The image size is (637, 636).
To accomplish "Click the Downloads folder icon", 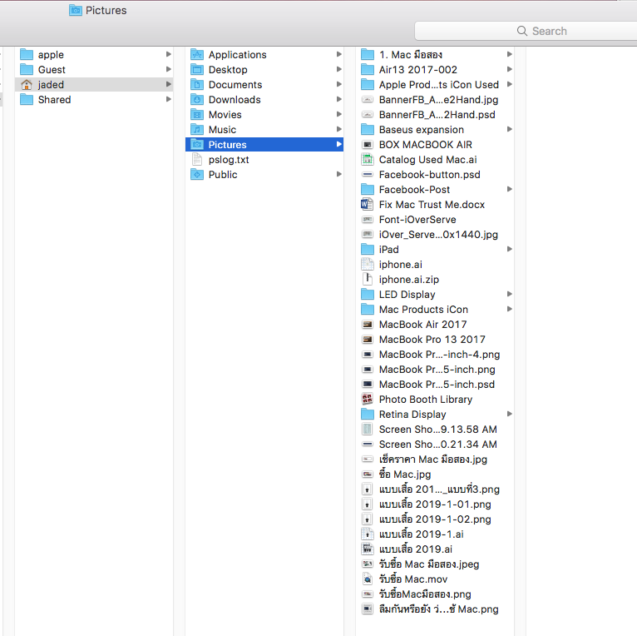I will coord(197,100).
